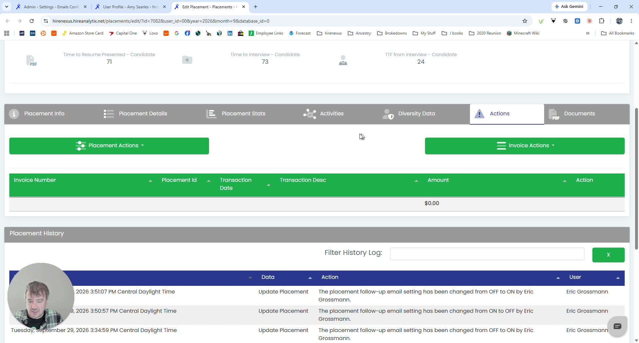Open the Forecast bookmark
Screen dimensions: 639x343
click(x=300, y=33)
